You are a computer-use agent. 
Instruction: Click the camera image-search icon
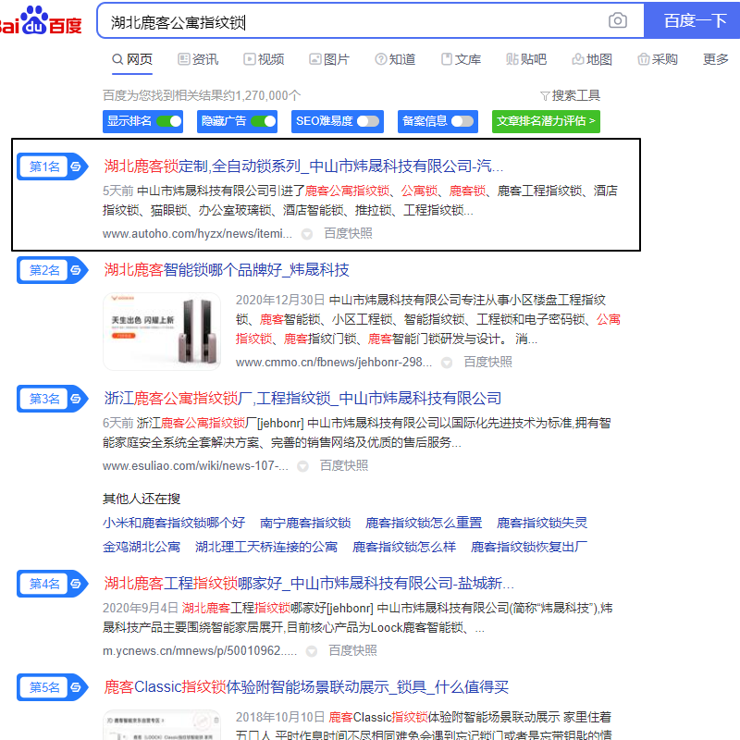pyautogui.click(x=617, y=20)
